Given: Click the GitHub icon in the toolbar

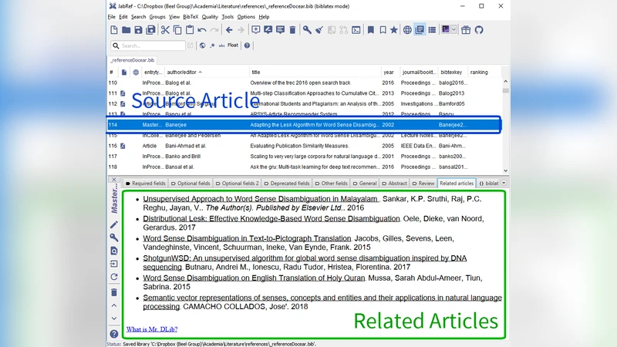Looking at the screenshot, I should click(x=477, y=30).
